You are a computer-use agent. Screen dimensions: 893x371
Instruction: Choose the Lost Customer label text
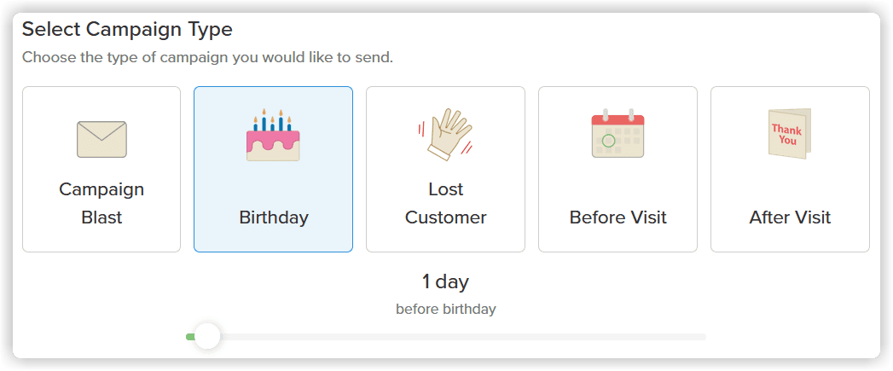445,203
